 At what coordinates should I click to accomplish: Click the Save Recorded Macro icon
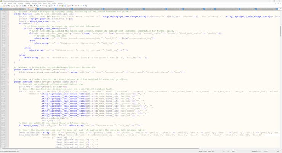(86, 6)
